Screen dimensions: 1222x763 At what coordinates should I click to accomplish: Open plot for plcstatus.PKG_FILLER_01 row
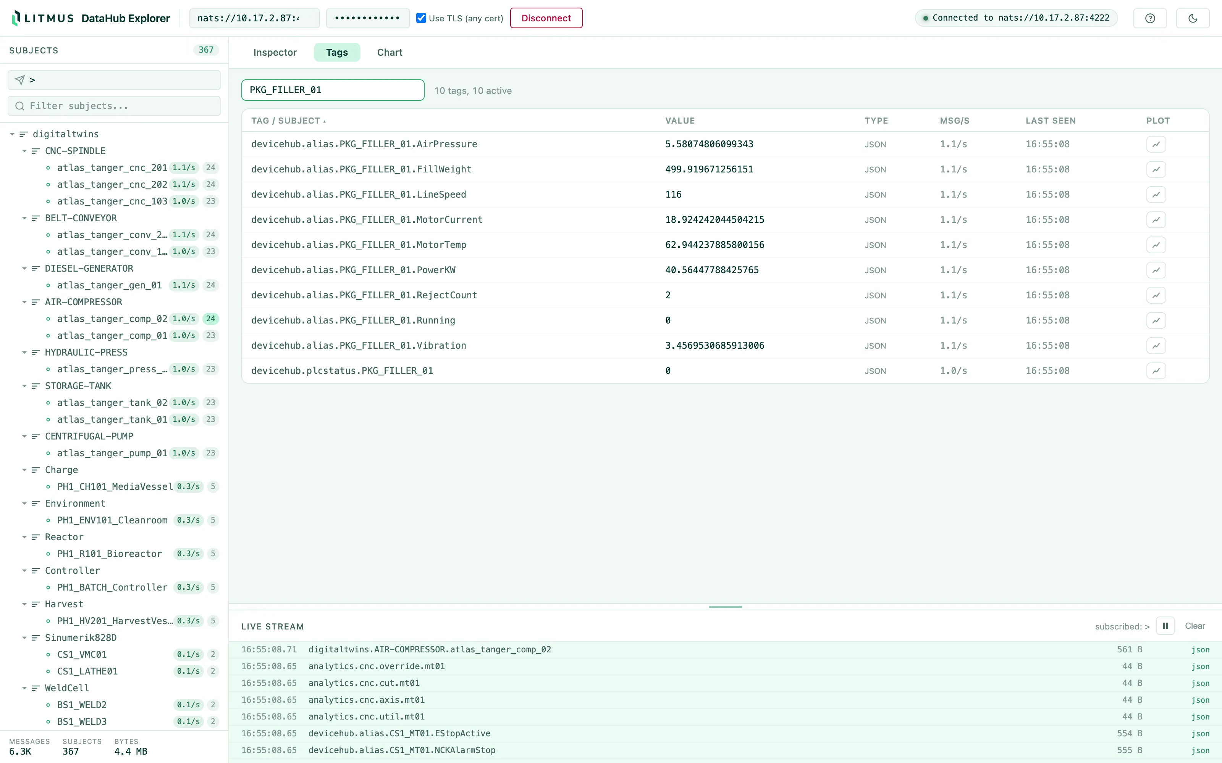1156,371
